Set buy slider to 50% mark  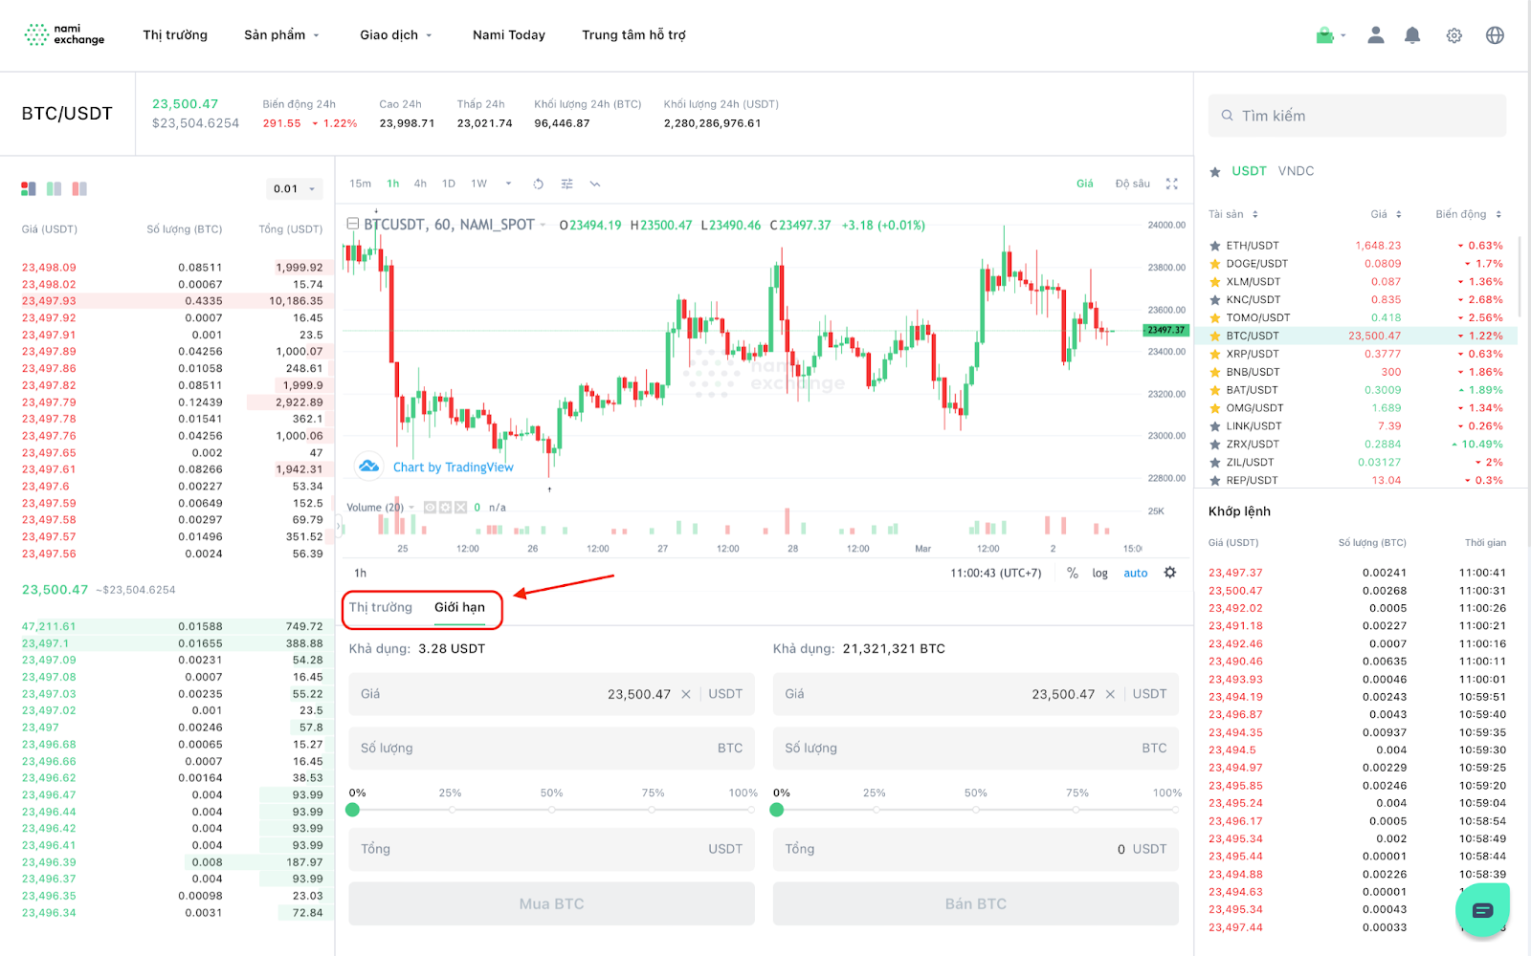tap(552, 810)
